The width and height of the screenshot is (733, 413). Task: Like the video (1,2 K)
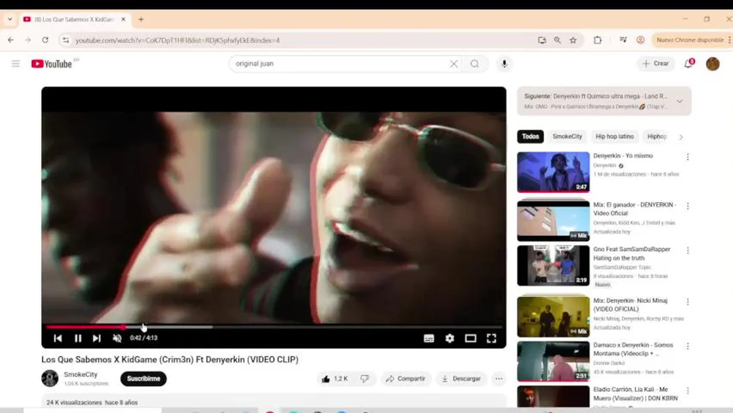coord(334,379)
